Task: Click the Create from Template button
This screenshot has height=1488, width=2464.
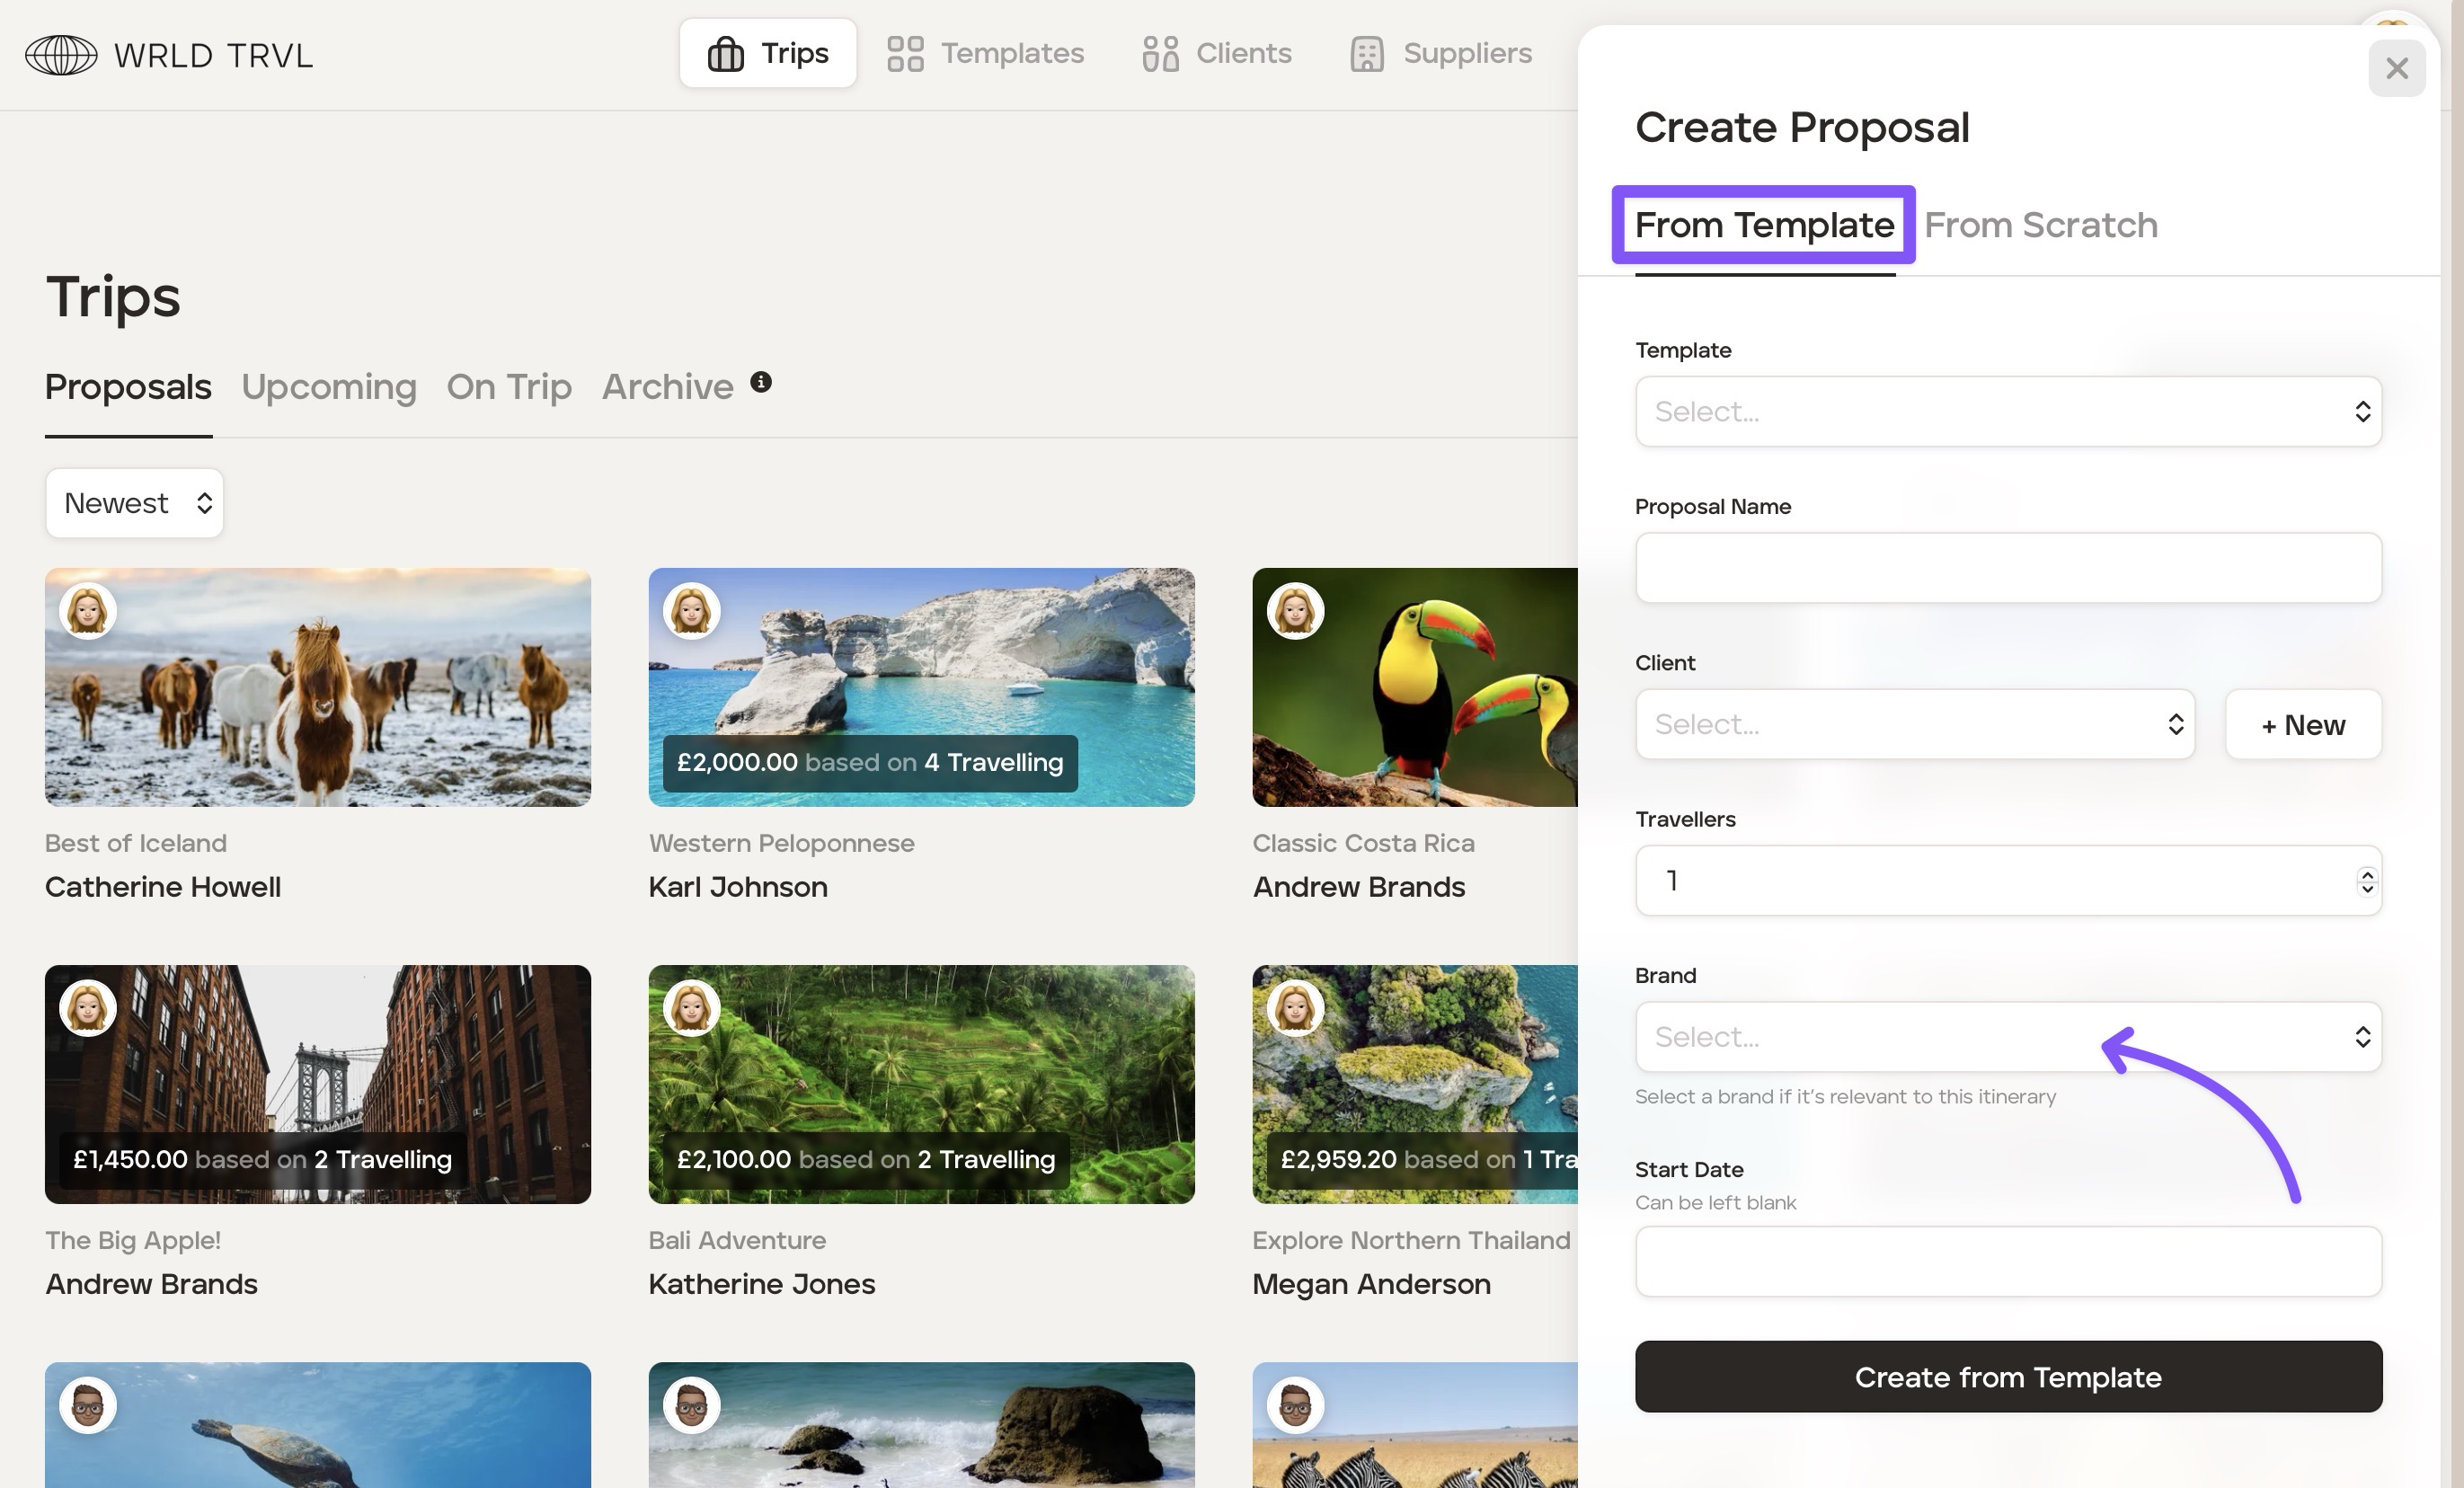Action: [x=2008, y=1377]
